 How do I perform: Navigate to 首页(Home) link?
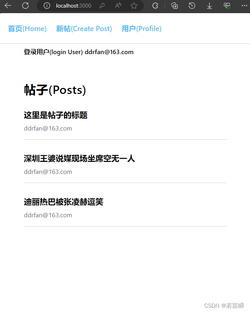click(x=27, y=29)
